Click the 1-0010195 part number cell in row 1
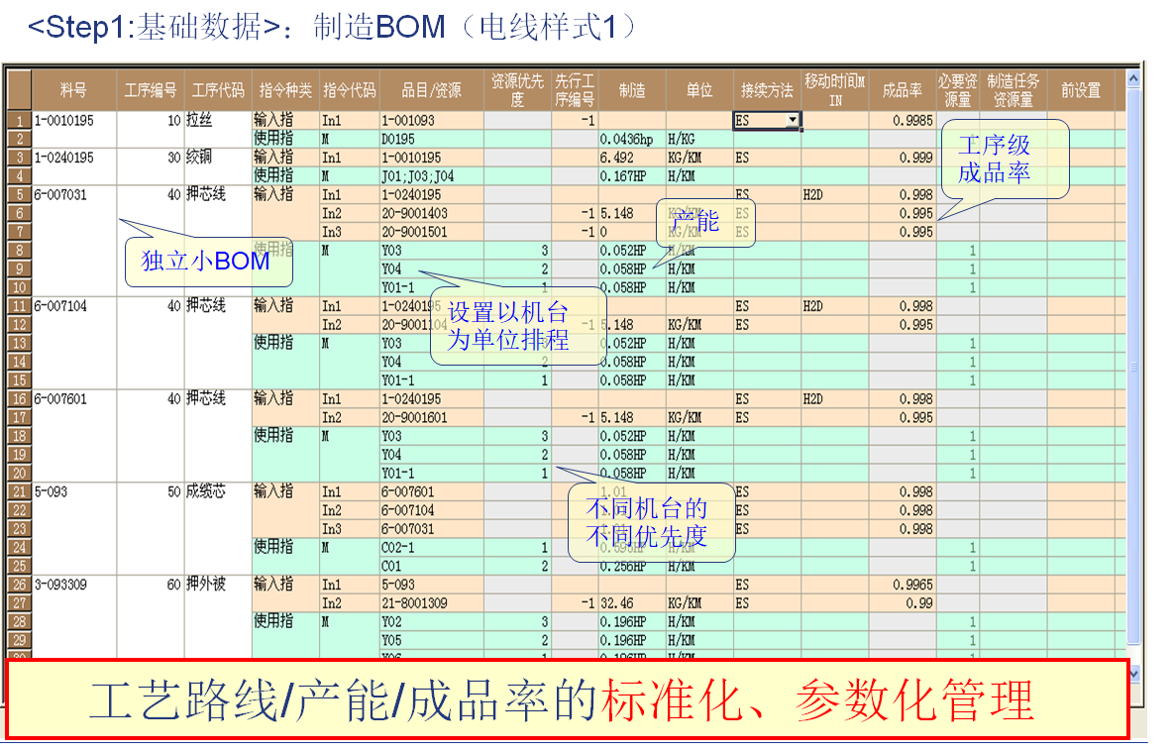1173x752 pixels. click(74, 121)
